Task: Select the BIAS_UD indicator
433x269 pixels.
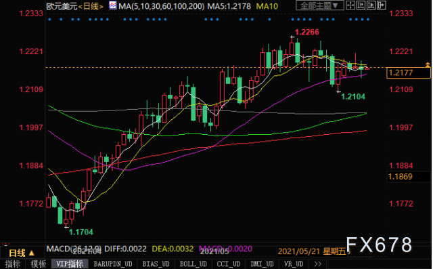Action: 156,264
